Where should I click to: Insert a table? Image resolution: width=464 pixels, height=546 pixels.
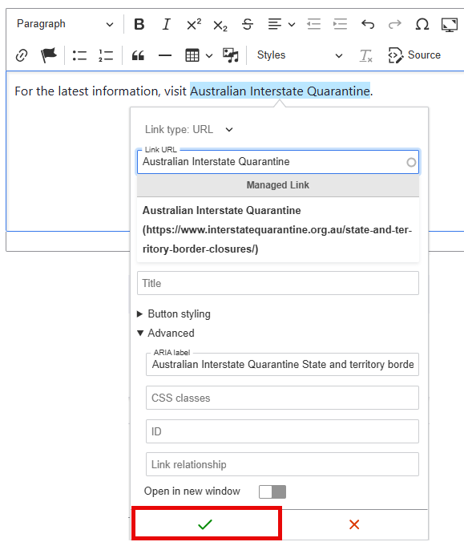(192, 55)
